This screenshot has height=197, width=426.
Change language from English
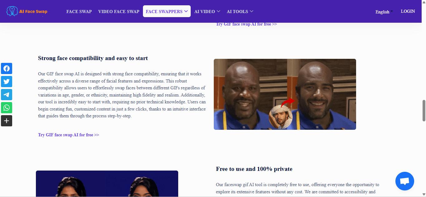[x=384, y=12]
